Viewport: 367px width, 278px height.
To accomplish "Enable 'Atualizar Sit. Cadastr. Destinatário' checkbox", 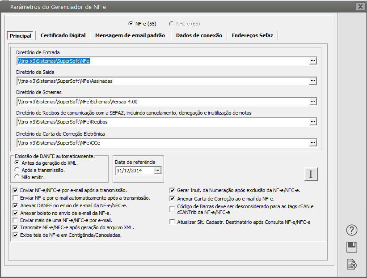I will coord(173,222).
